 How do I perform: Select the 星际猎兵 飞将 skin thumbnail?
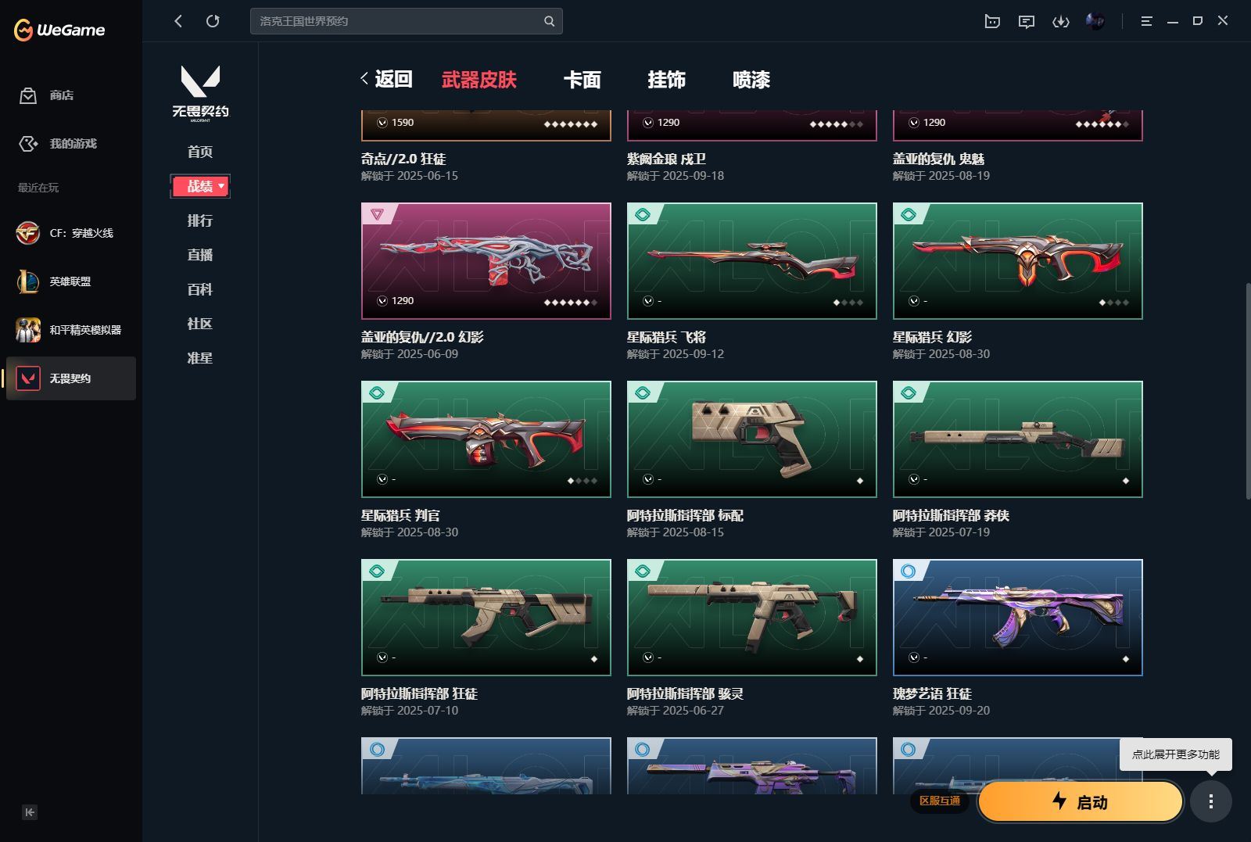point(751,261)
